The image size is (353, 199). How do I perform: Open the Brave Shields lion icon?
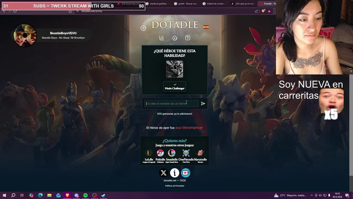263,11
